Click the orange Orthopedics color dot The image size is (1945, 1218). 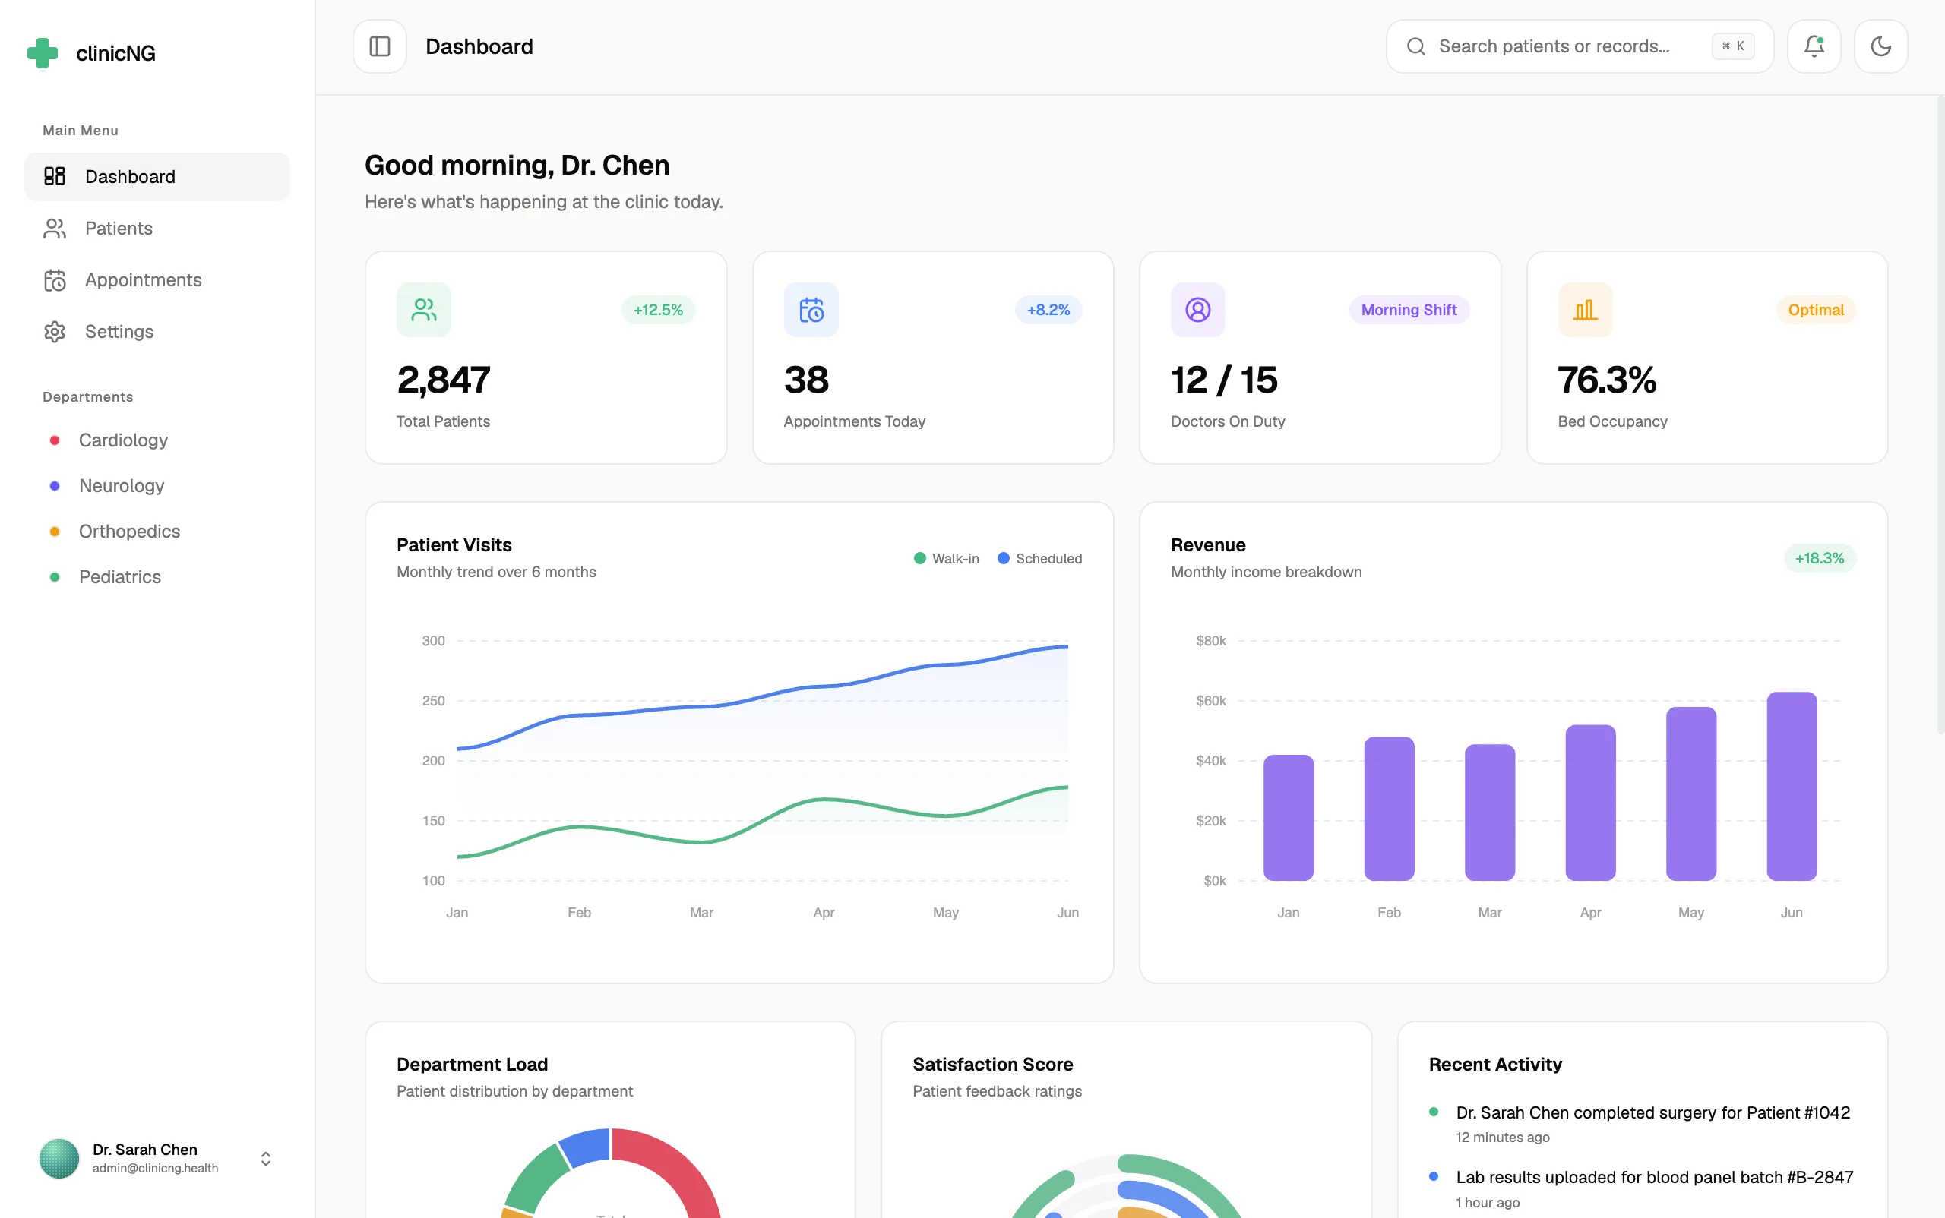(x=54, y=531)
